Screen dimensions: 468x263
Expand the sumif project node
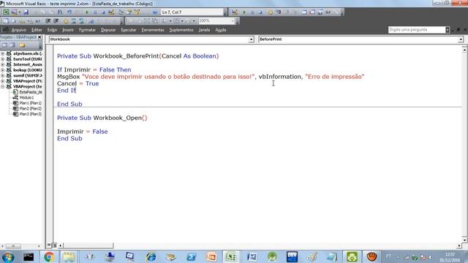3,75
